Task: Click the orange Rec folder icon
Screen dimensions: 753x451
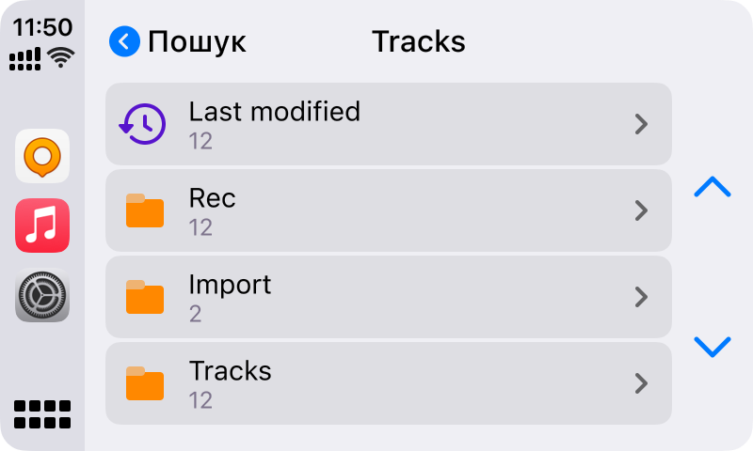Action: 145,210
